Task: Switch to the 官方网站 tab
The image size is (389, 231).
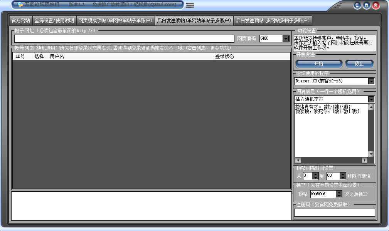Action: [x=21, y=20]
